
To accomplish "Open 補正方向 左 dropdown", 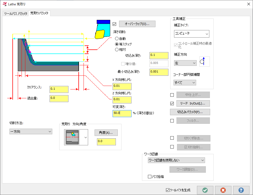I will pos(185,63).
